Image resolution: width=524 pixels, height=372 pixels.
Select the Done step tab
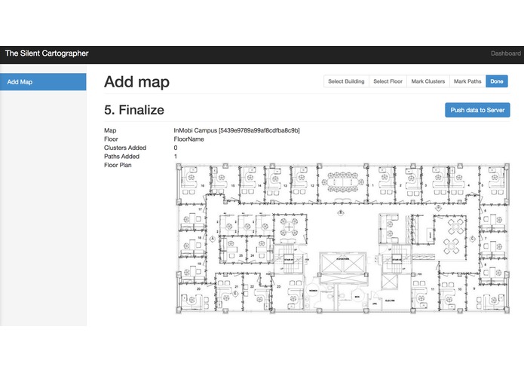coord(497,81)
